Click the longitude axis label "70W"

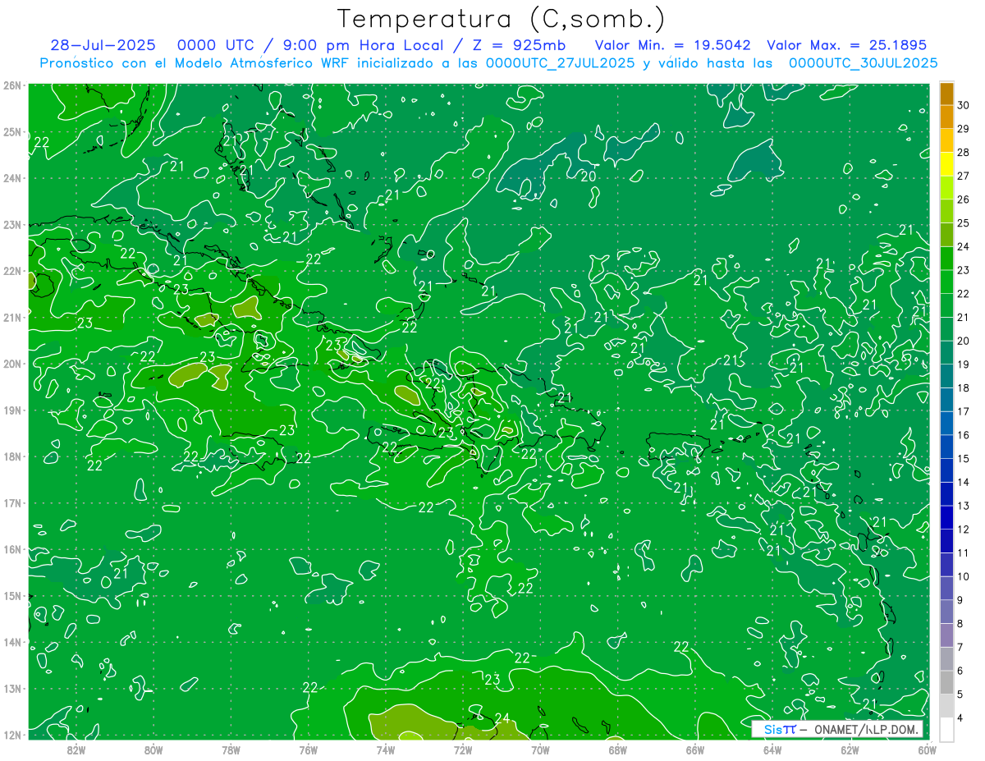(540, 750)
